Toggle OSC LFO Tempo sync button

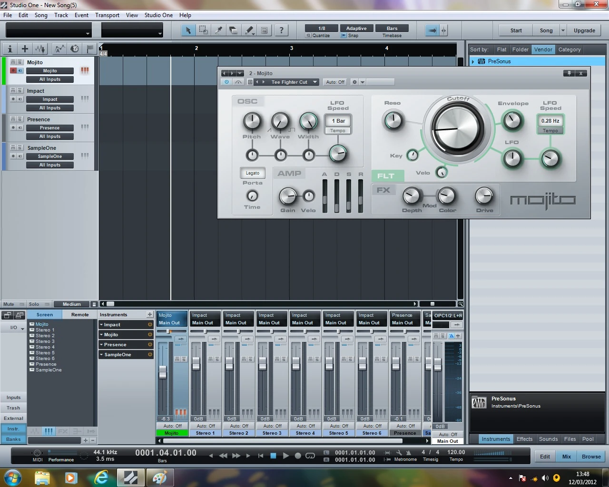click(x=338, y=131)
